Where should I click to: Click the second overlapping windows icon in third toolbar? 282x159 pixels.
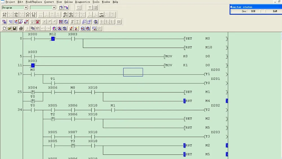click(x=89, y=22)
